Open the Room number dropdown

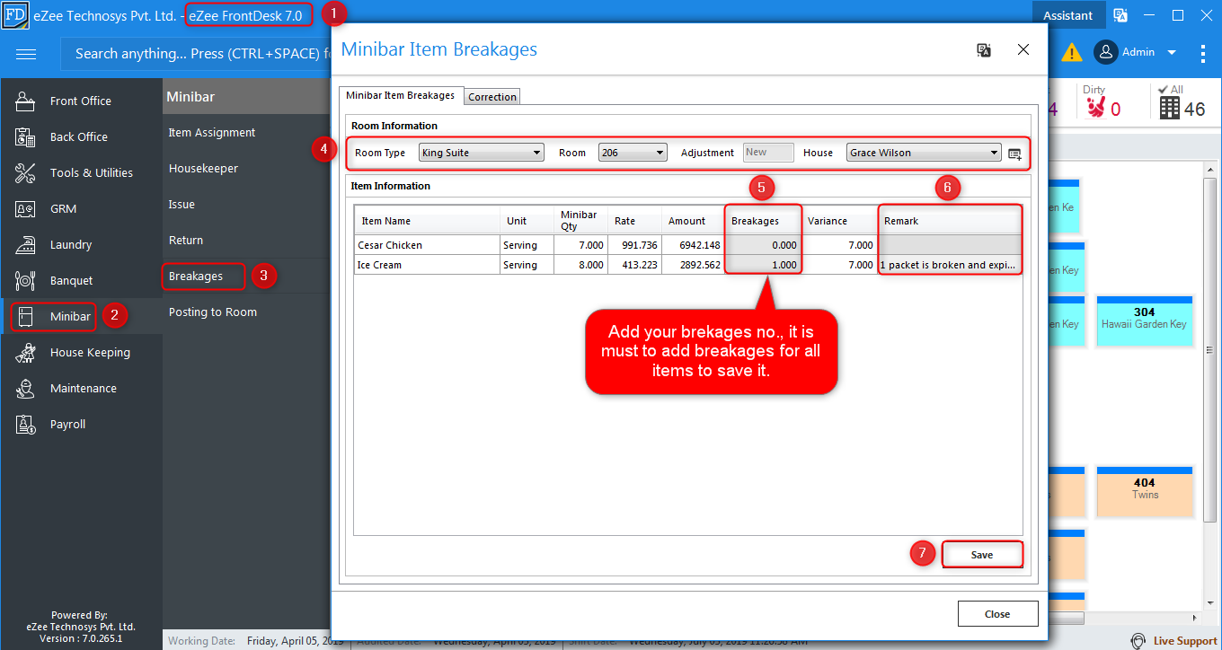633,153
